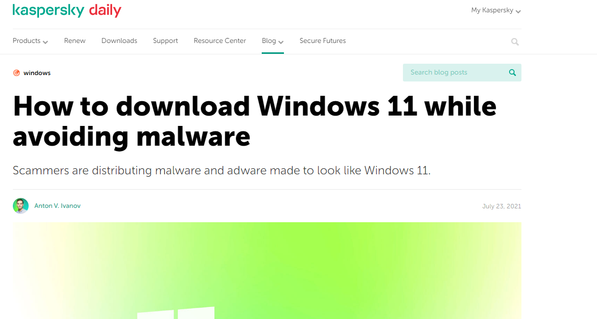The width and height of the screenshot is (597, 319).
Task: Expand the Blog dropdown menu
Action: (273, 41)
